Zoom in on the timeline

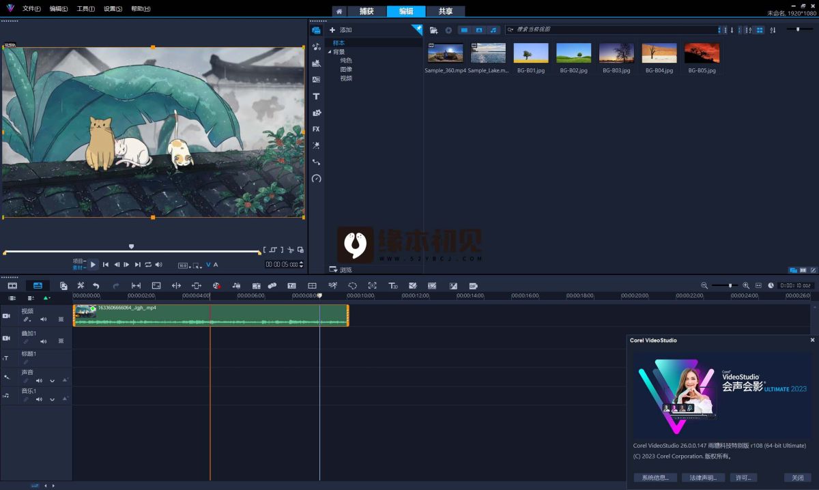(746, 285)
